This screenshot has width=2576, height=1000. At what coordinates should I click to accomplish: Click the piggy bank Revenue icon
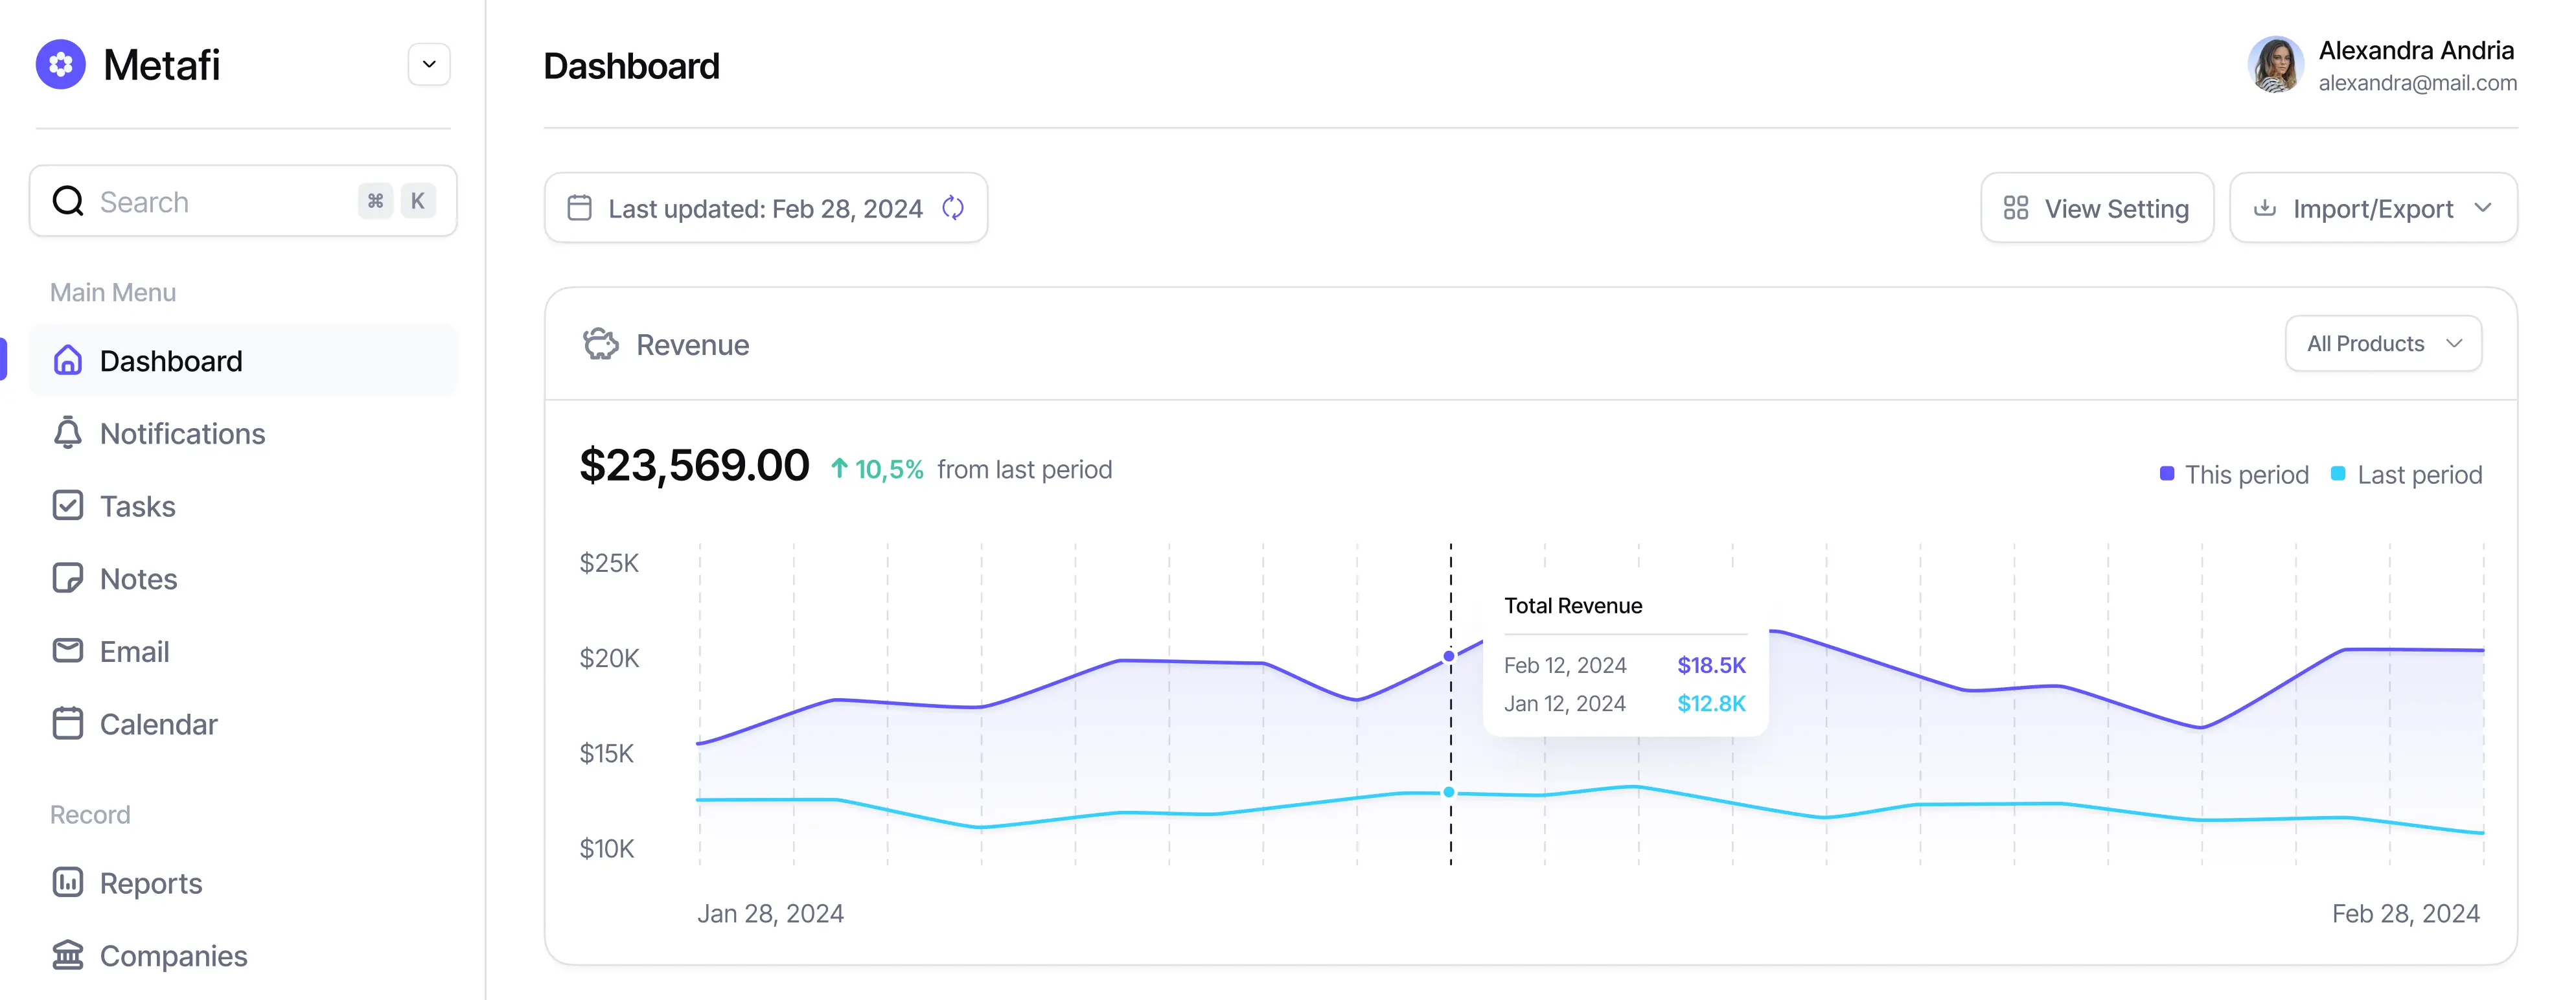[600, 343]
